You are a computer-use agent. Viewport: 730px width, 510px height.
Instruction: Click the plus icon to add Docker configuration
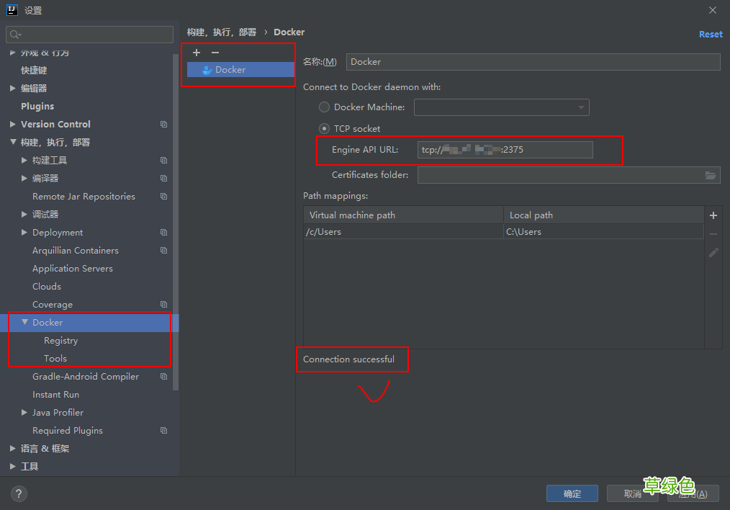coord(197,53)
